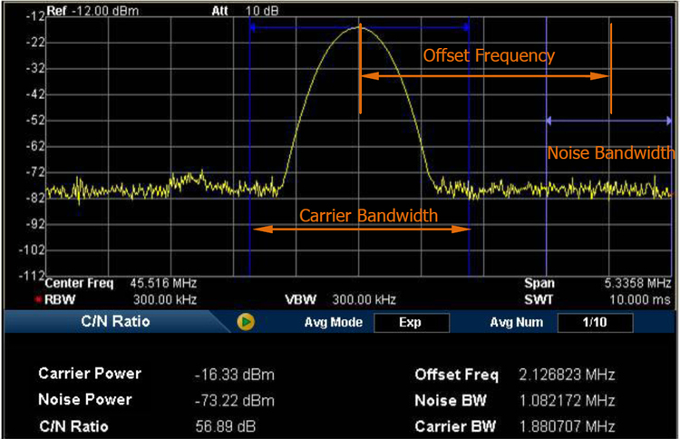
Task: Click the yellow play arrow icon
Action: point(246,322)
